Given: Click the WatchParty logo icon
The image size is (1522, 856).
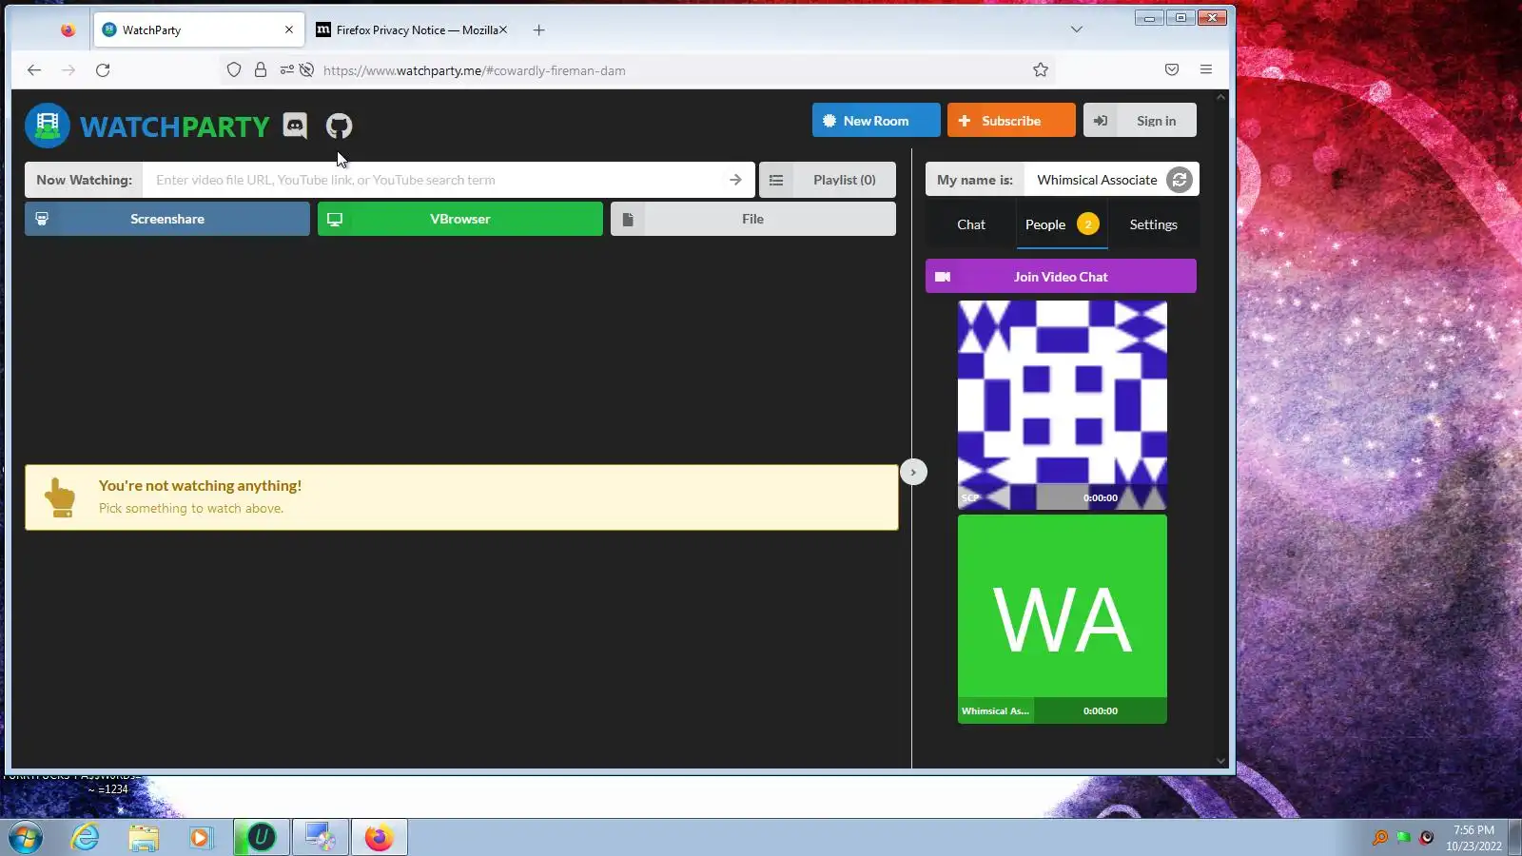Looking at the screenshot, I should (48, 126).
